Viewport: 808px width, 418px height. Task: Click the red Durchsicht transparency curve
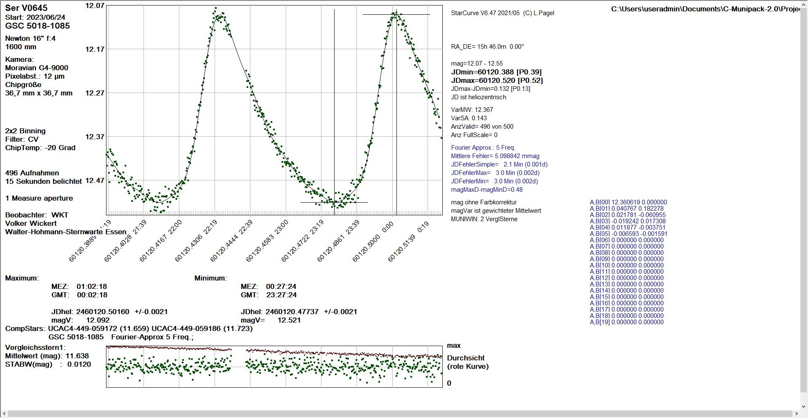pos(274,350)
